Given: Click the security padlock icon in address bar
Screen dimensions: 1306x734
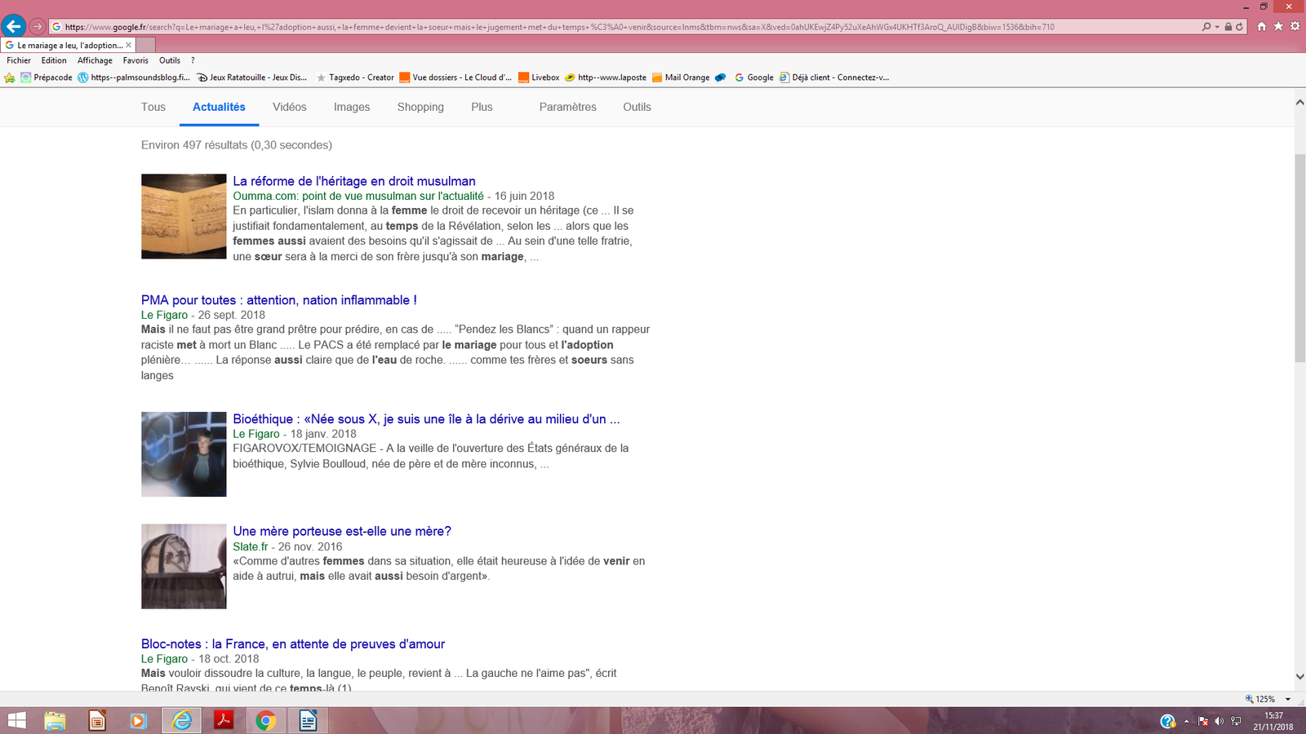Looking at the screenshot, I should pos(1228,27).
